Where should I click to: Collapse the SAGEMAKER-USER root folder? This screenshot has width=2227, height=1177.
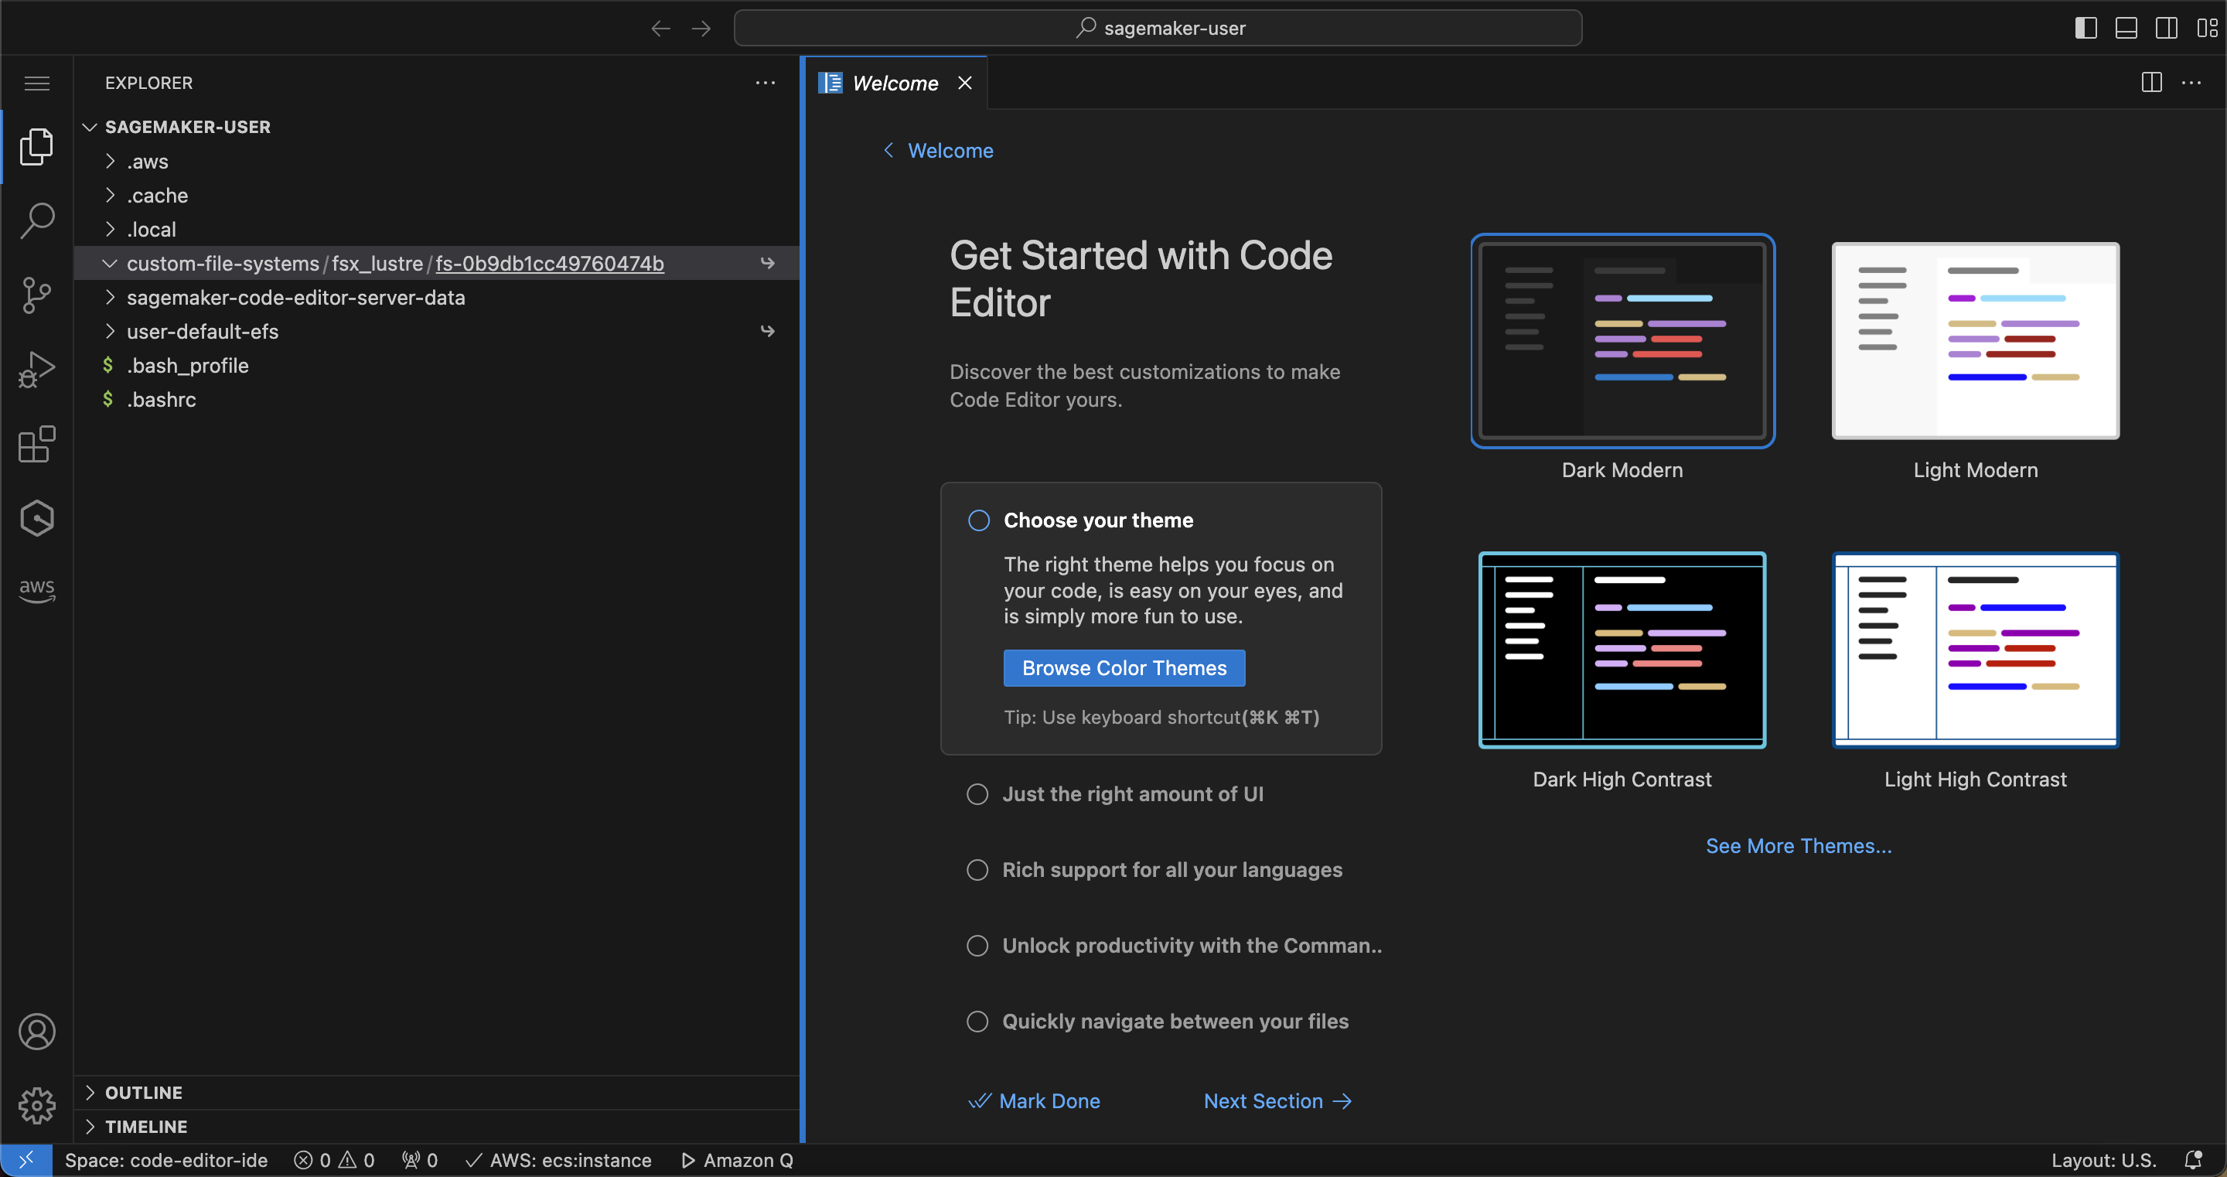(x=186, y=127)
